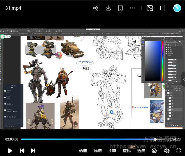Mute the sound with the speaker icon
The width and height of the screenshot is (185, 156).
tap(166, 151)
